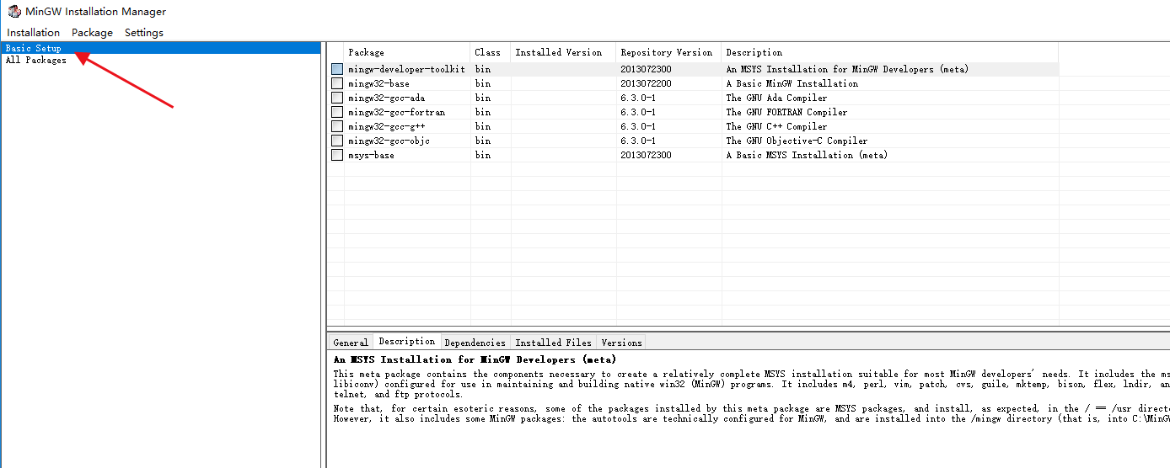
Task: Click the Repository Version column header
Action: 668,52
